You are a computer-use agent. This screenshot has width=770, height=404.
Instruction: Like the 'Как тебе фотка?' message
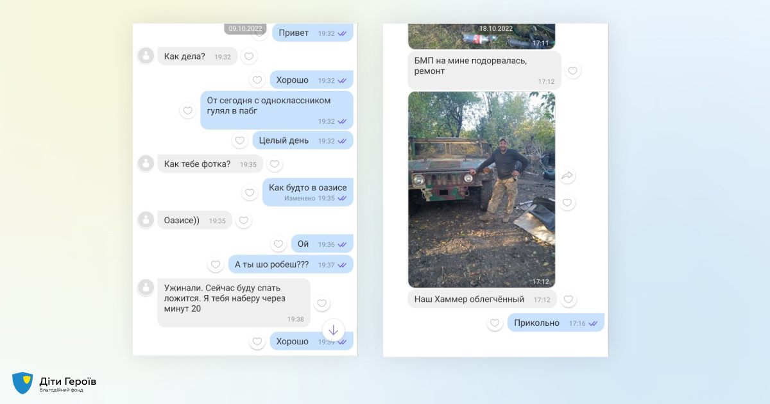[275, 164]
